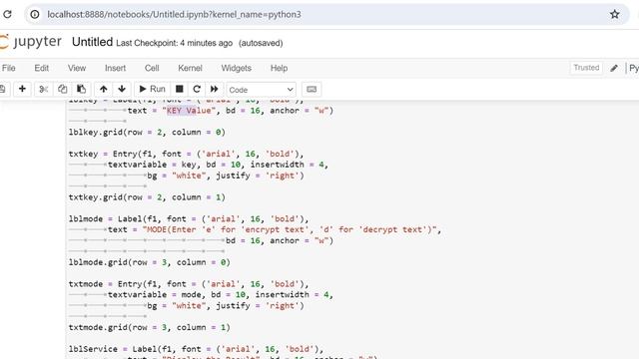Open the Widgets menu
This screenshot has width=639, height=359.
(x=236, y=68)
